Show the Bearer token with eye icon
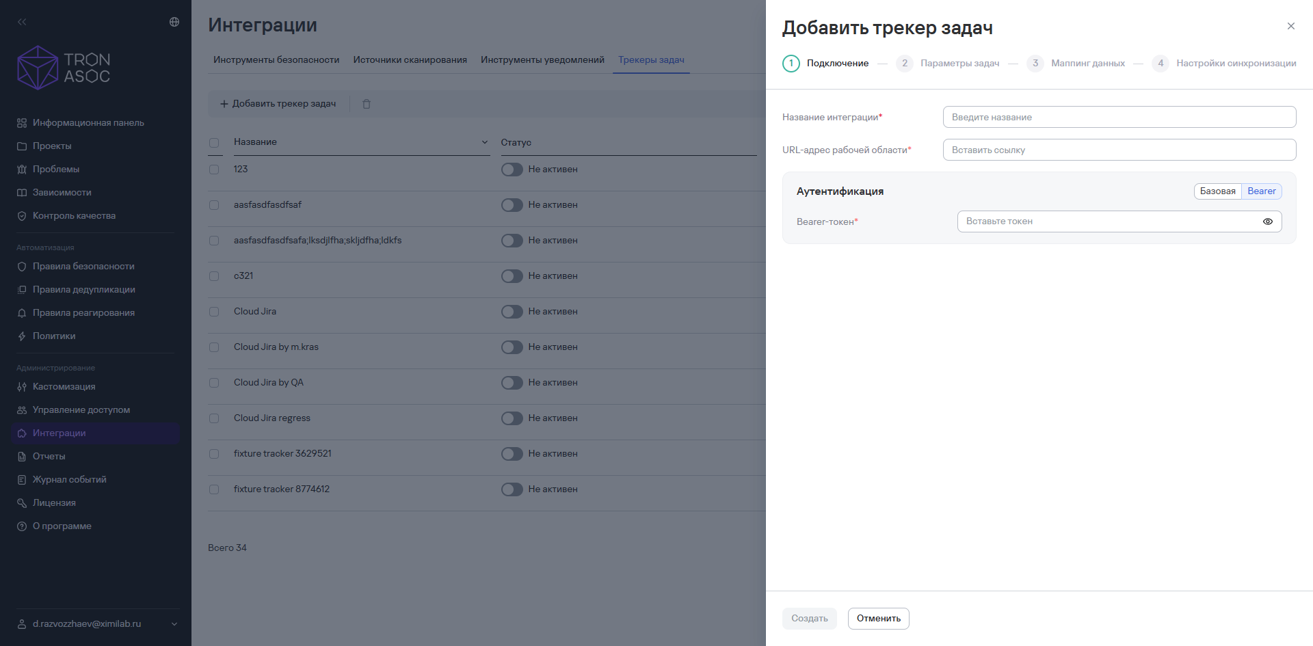 [x=1268, y=221]
